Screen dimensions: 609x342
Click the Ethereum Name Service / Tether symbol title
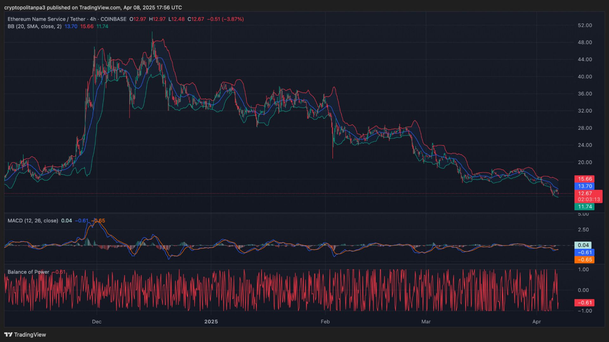coord(47,19)
